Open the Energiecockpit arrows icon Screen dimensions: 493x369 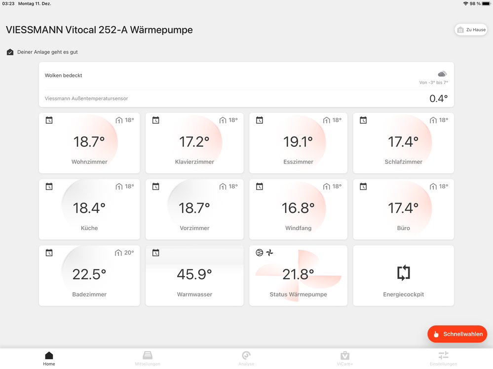(403, 273)
